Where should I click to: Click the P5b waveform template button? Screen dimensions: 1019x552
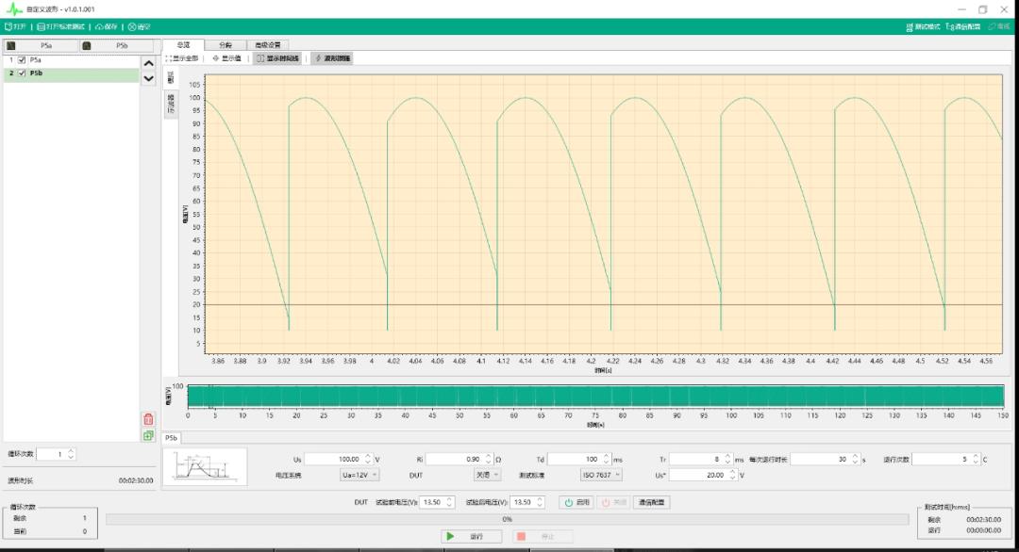tap(117, 45)
